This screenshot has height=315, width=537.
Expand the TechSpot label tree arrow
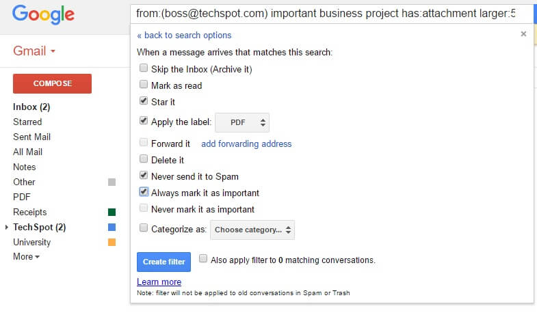click(7, 227)
